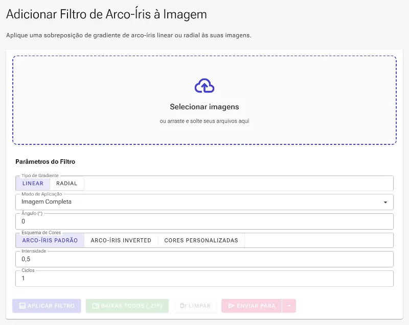Expand the ENVIAR PARA dropdown arrow
This screenshot has width=409, height=325.
289,306
